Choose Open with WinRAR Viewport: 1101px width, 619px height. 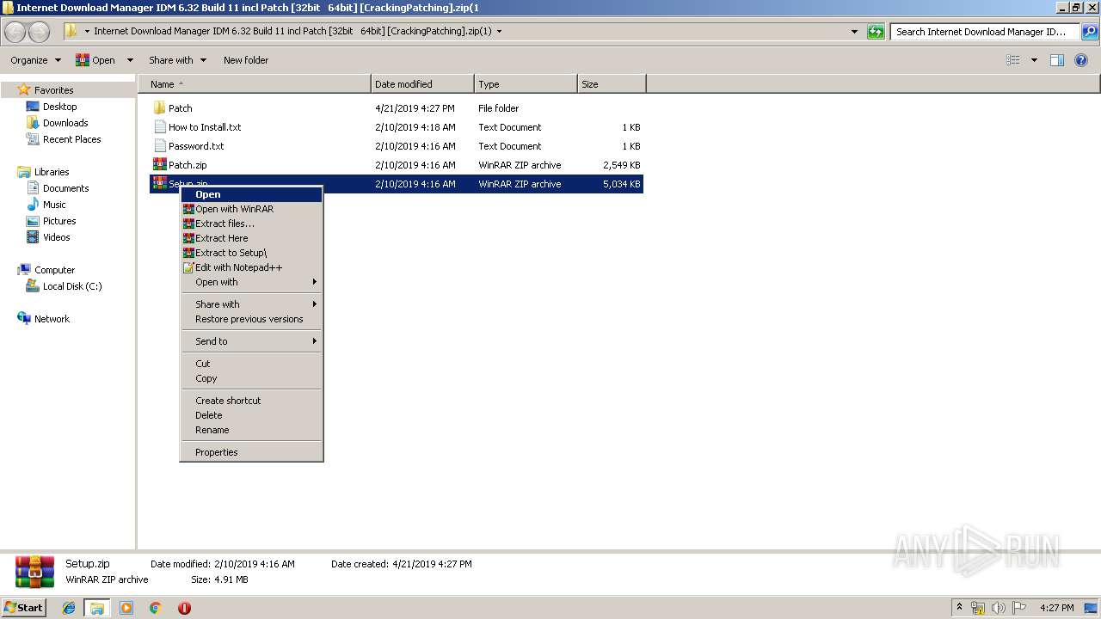click(x=251, y=209)
